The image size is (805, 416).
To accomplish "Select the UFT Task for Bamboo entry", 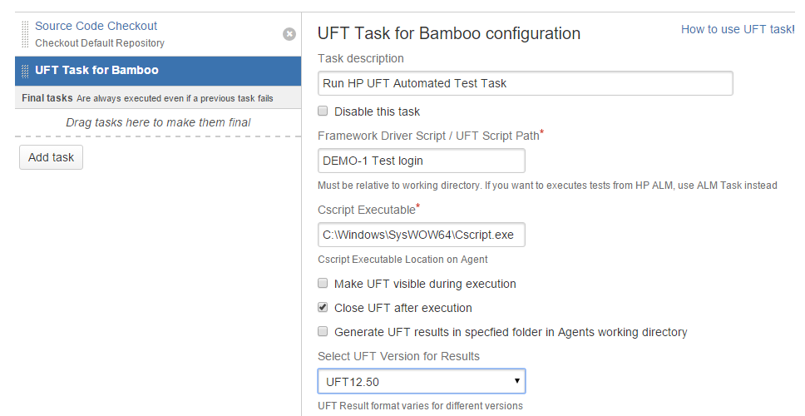I will (x=96, y=71).
